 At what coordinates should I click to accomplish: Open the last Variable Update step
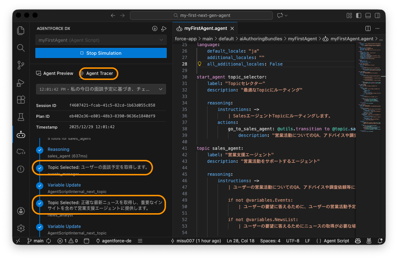[64, 226]
